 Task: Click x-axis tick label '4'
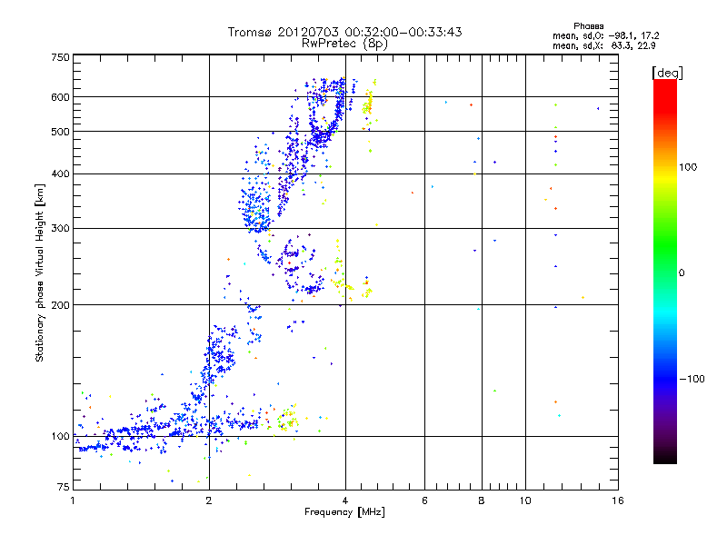tap(345, 500)
